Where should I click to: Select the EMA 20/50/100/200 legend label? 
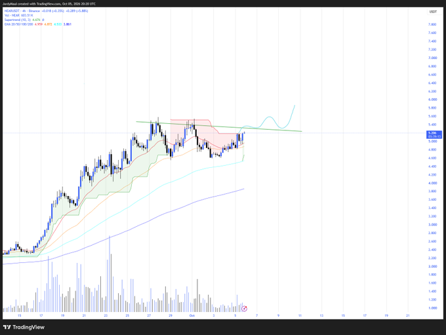pos(18,24)
